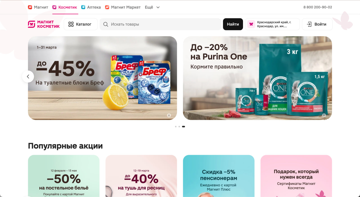Click the Найти search button
360x197 pixels.
(x=233, y=24)
